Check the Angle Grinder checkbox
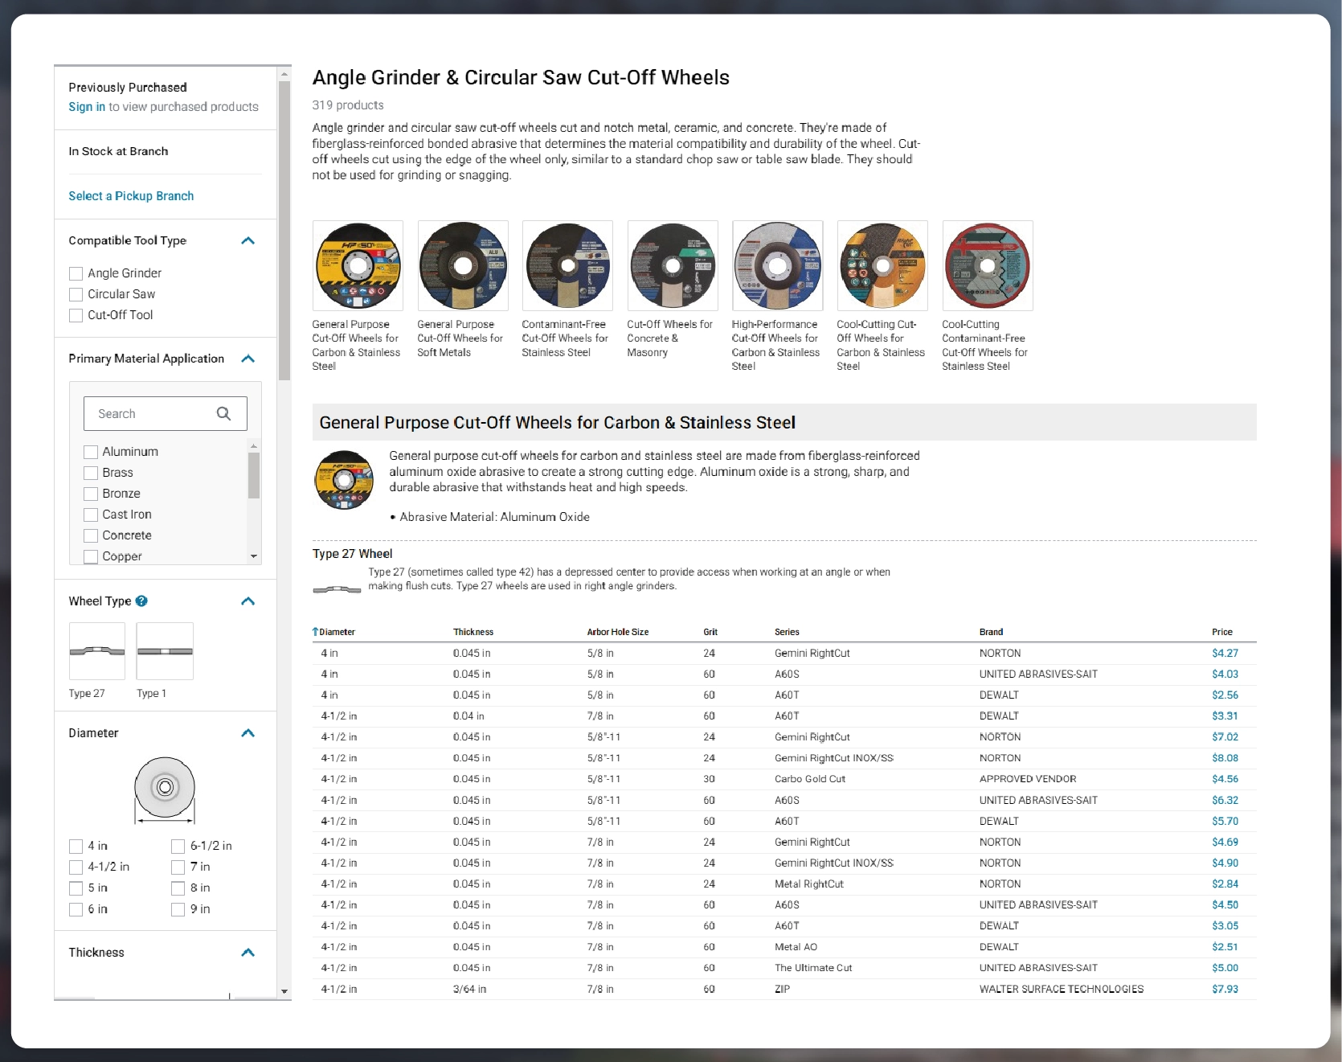The image size is (1342, 1062). [x=76, y=273]
